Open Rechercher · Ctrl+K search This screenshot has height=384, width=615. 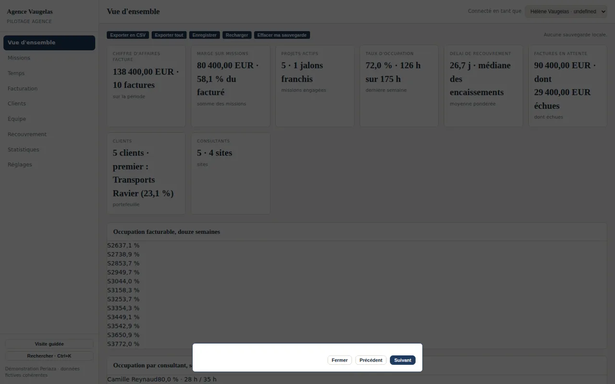pos(49,356)
